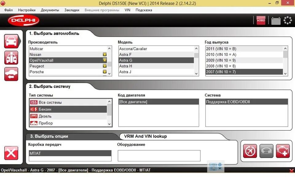Select Поддержка EOBD/OBDII system
Screen dimensions: 295x185
pos(247,102)
